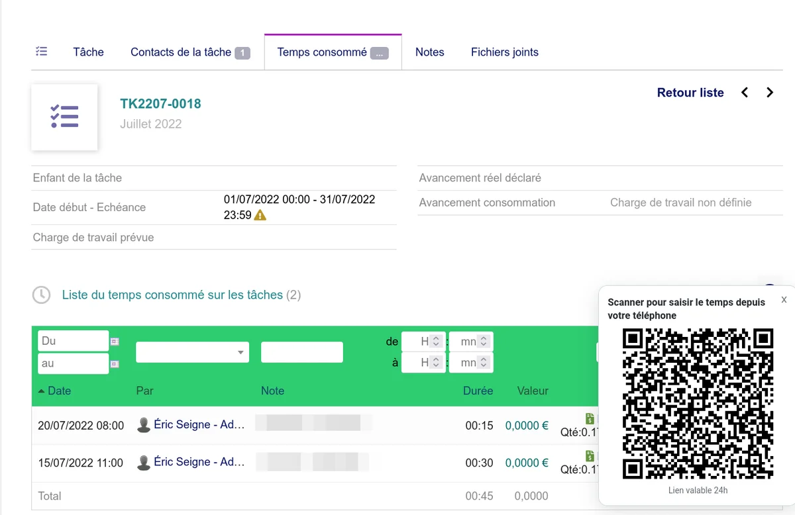
Task: Click the Note filter input field
Action: [x=302, y=352]
